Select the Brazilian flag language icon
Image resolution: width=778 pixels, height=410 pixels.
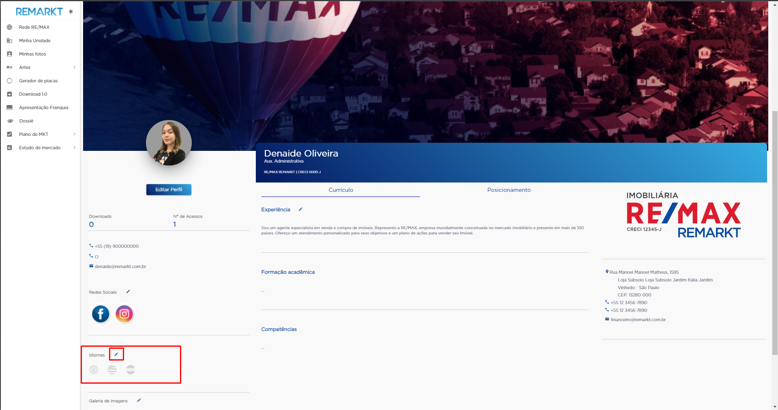click(94, 369)
